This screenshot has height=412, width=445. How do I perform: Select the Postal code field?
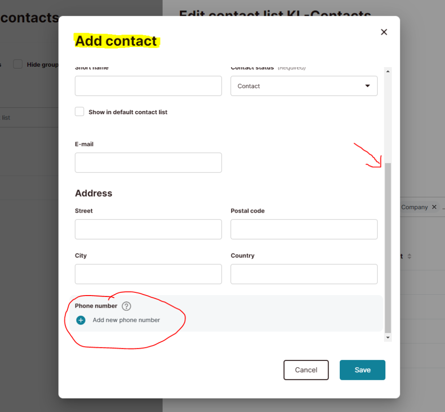tap(304, 229)
